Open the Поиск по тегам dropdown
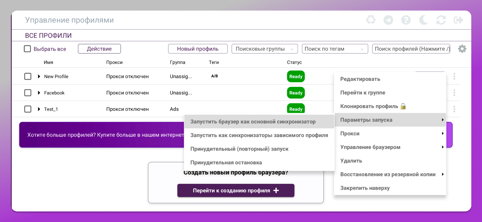This screenshot has height=222, width=482. [x=335, y=49]
